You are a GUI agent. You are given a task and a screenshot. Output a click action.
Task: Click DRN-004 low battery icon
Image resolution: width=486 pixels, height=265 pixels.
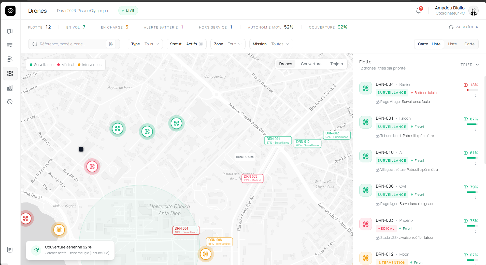pyautogui.click(x=466, y=85)
